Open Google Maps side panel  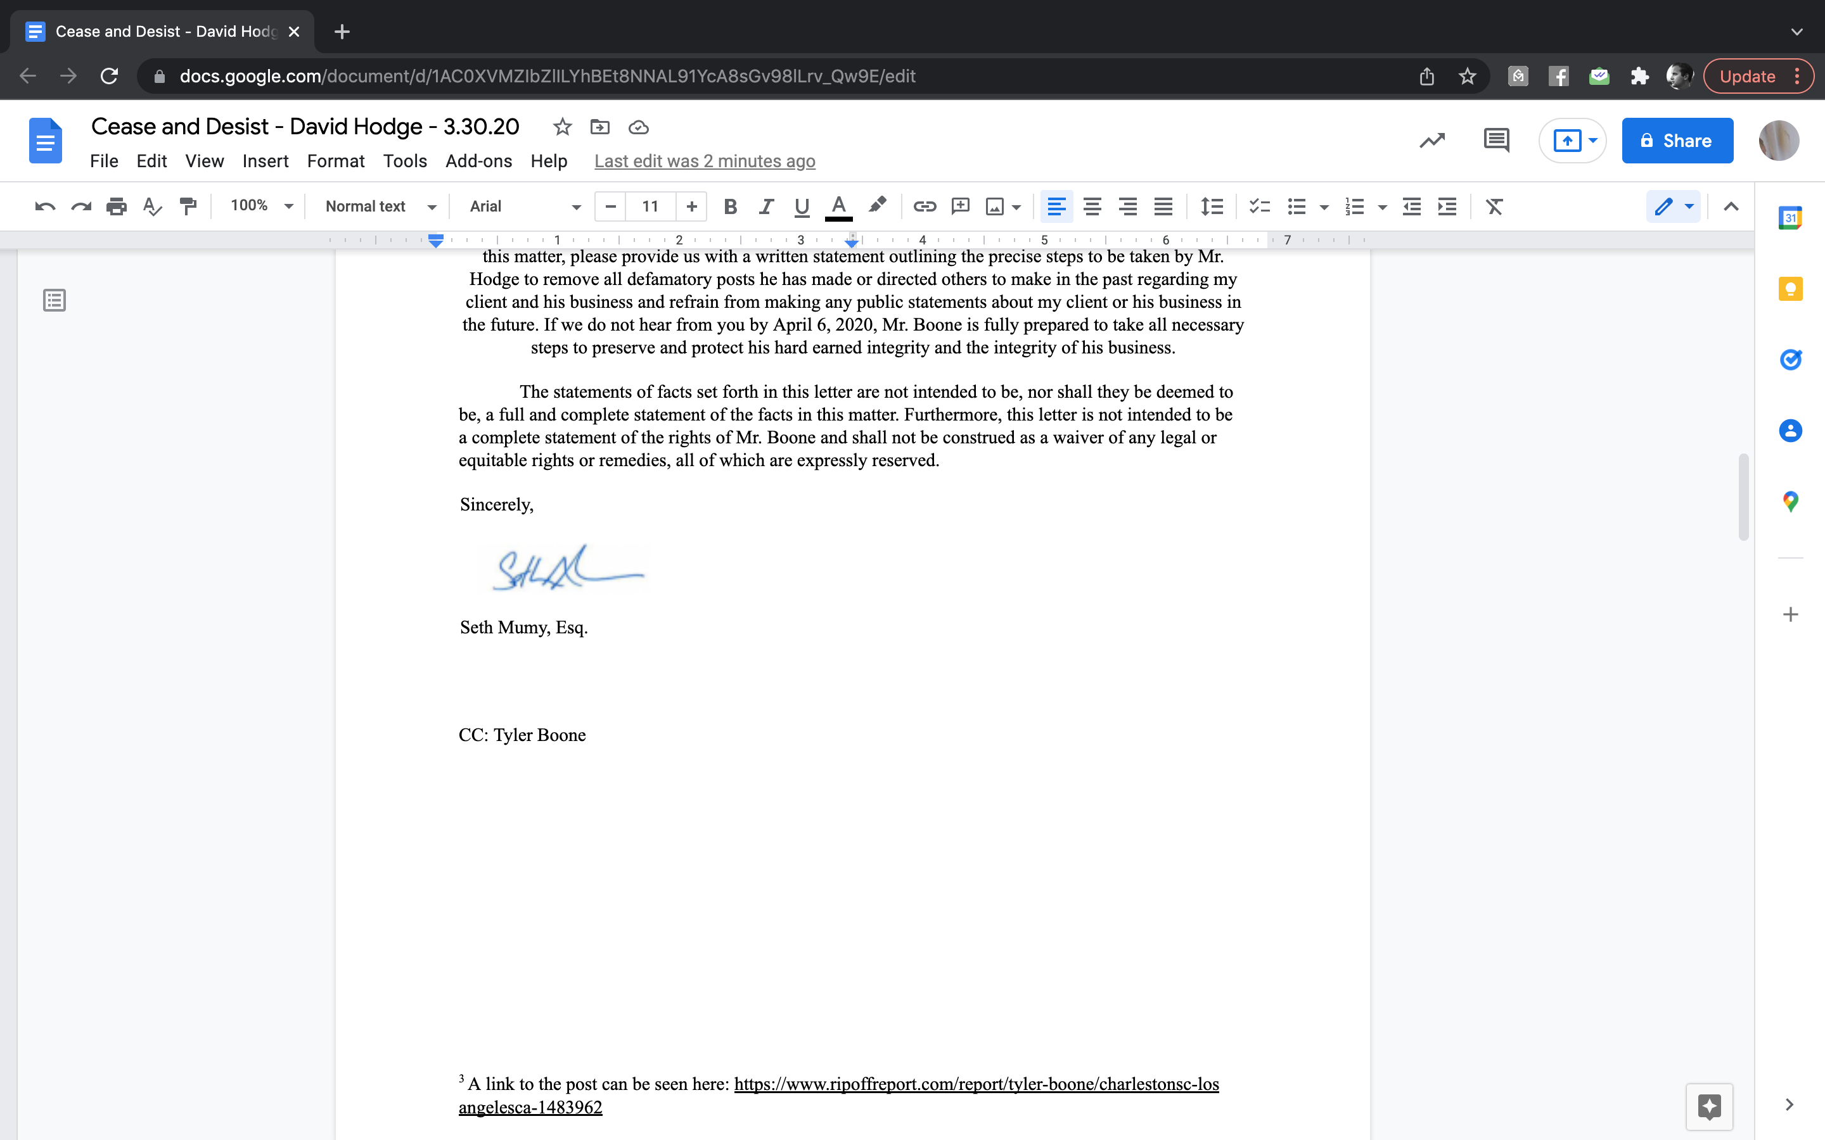click(x=1790, y=502)
